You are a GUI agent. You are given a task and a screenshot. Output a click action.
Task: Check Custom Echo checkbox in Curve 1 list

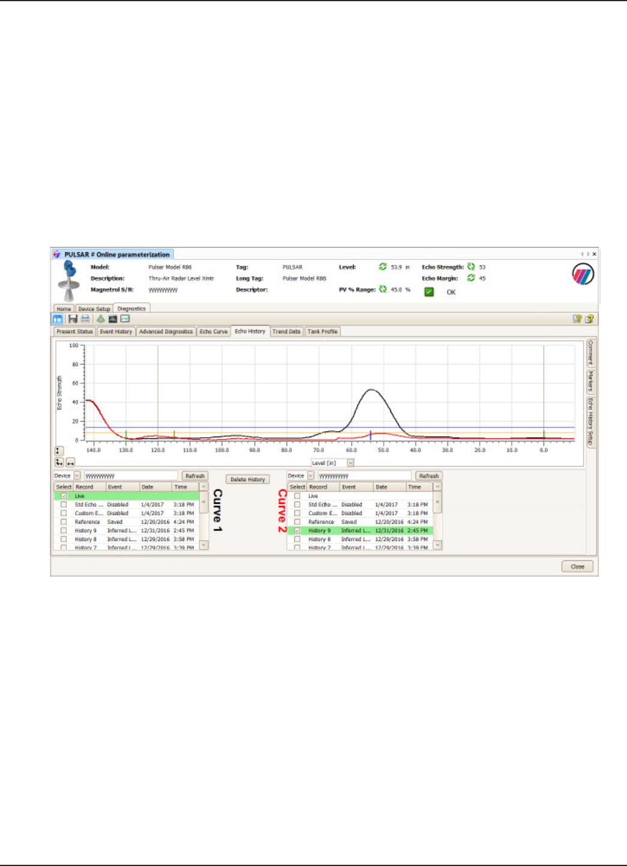tap(64, 513)
